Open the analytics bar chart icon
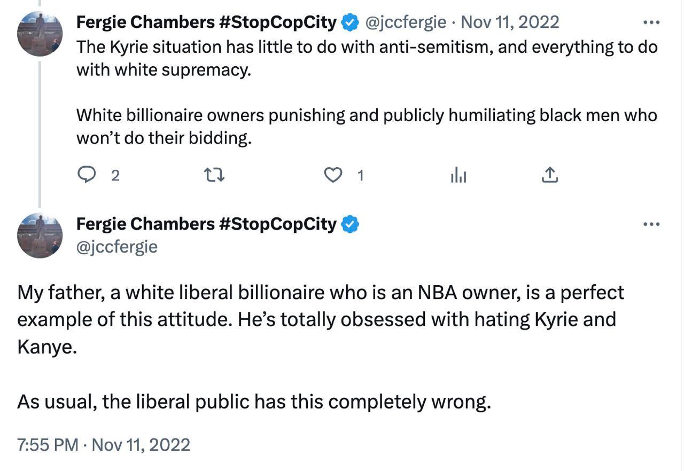This screenshot has height=471, width=684. pyautogui.click(x=458, y=175)
